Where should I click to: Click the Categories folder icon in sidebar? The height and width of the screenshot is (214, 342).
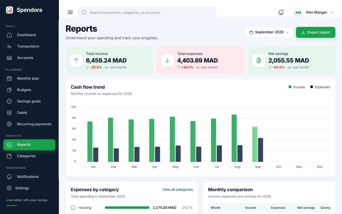[x=9, y=156]
